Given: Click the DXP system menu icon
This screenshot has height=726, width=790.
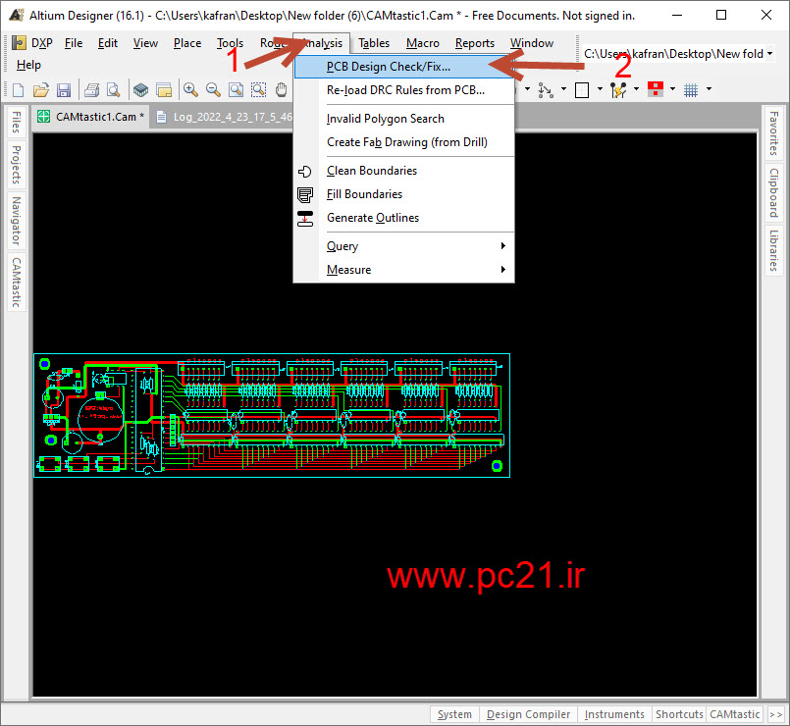Looking at the screenshot, I should (19, 43).
